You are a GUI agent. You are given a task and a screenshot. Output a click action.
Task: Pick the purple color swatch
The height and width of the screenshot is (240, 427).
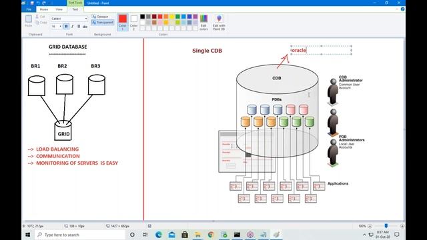(x=195, y=17)
